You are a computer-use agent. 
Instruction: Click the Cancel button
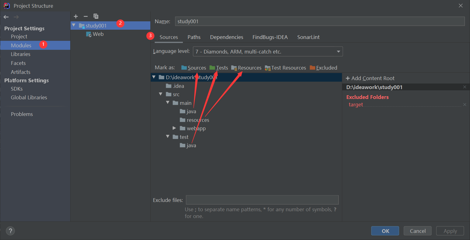point(418,231)
